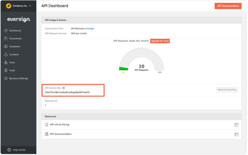Click the API Usage & Access header
This screenshot has height=155, width=248.
[56, 20]
